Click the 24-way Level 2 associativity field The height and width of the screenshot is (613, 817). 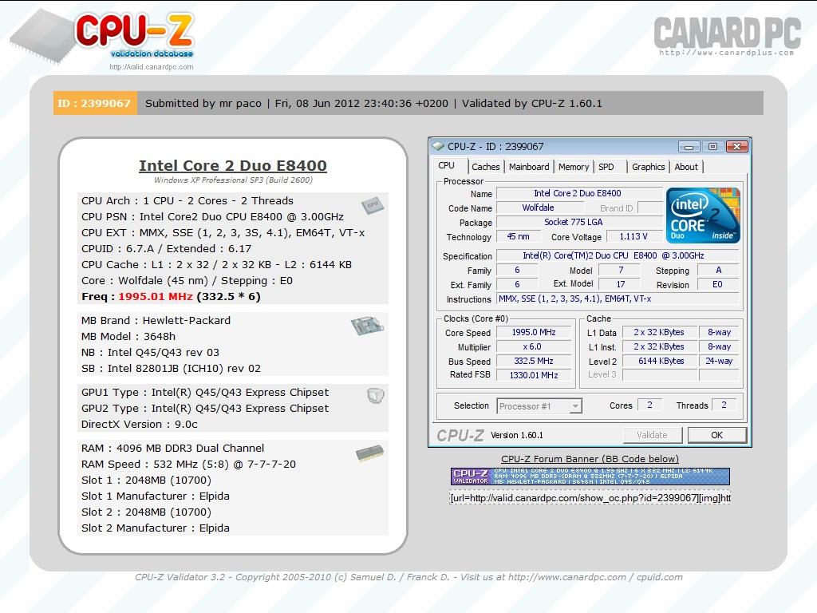pyautogui.click(x=719, y=361)
